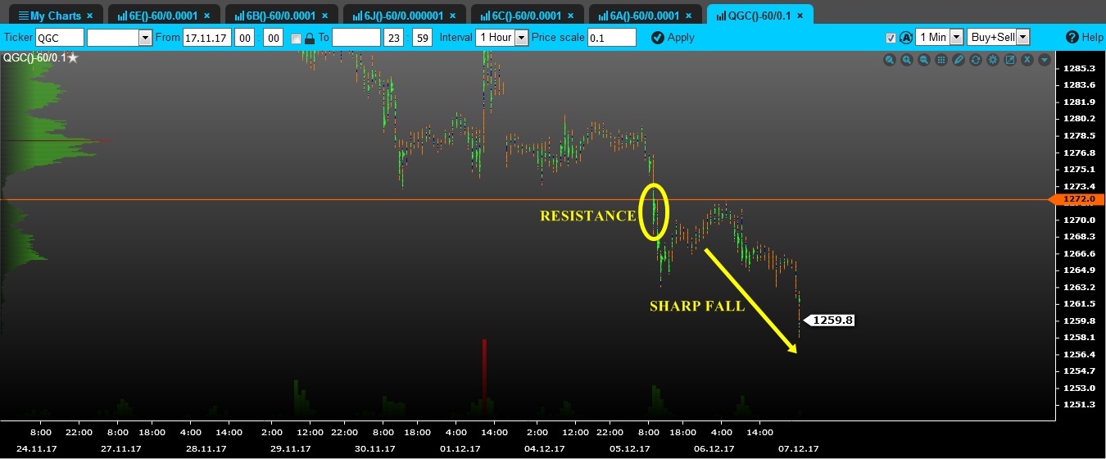Reset chart zoom with the first magnifier icon
Viewport: 1106px width, 459px height.
tap(890, 60)
